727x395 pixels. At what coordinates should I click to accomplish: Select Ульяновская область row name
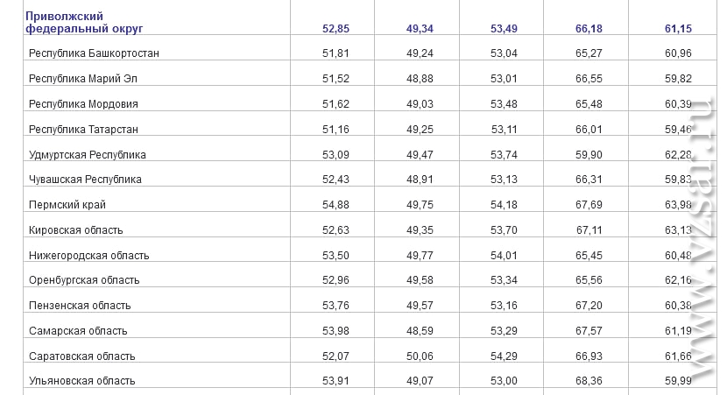[x=82, y=381]
